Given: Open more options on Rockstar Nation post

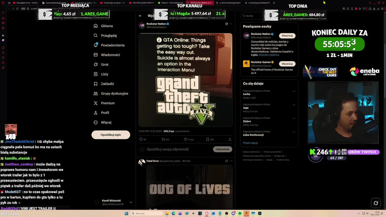Looking at the screenshot, I should click(x=231, y=24).
